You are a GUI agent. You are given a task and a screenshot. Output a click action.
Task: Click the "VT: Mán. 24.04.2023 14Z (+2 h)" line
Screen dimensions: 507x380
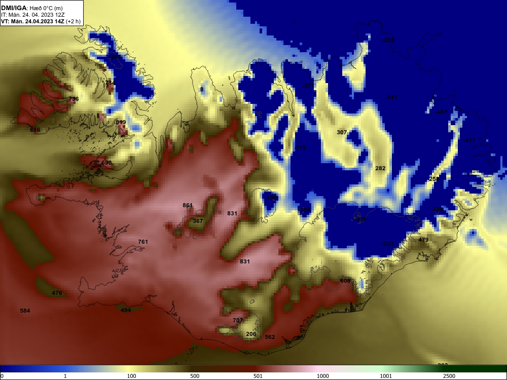(x=41, y=21)
